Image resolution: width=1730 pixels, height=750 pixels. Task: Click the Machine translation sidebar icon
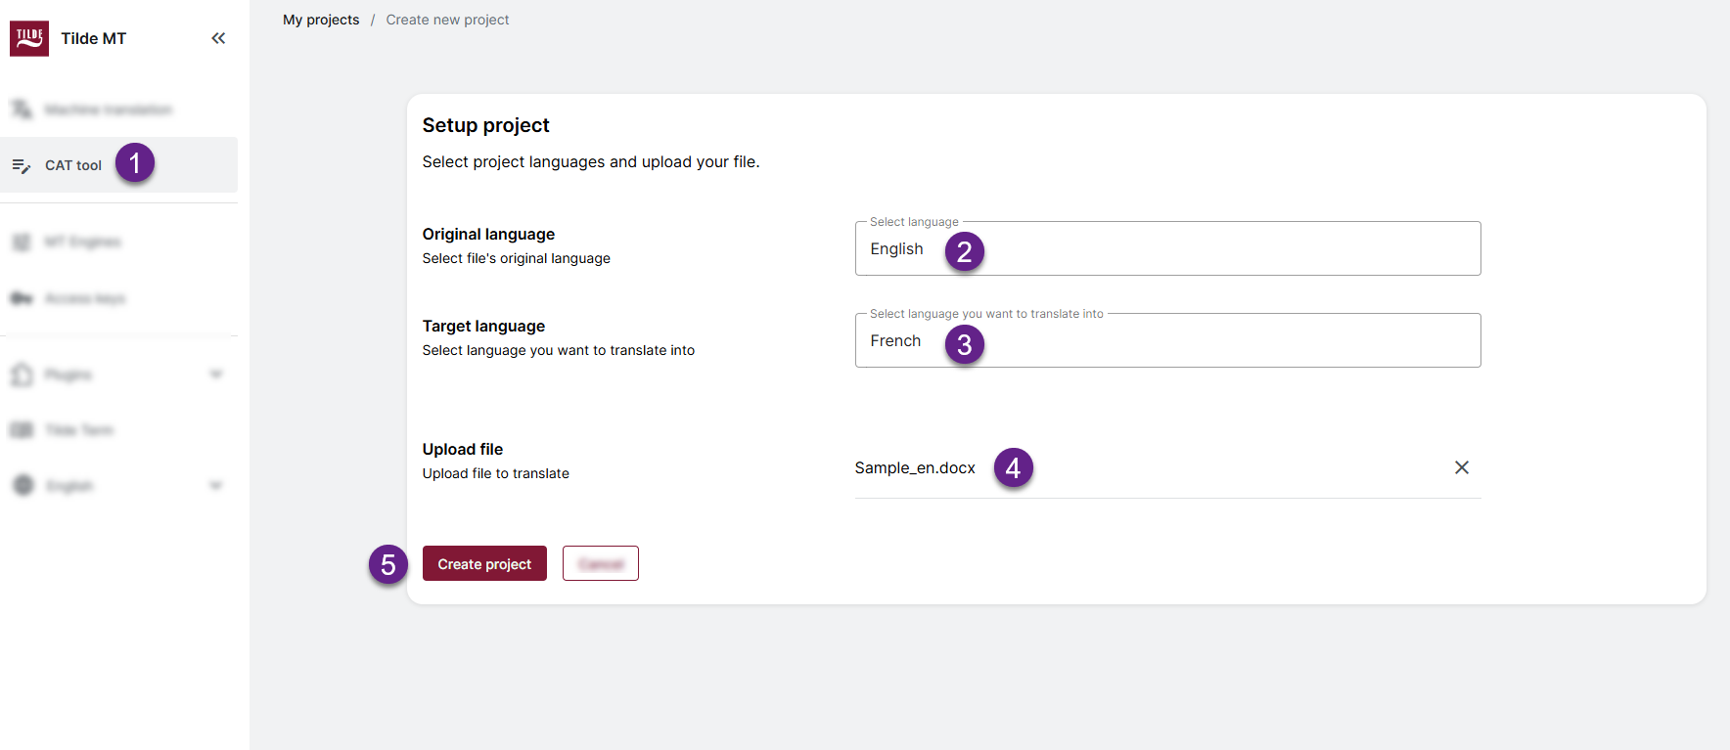click(22, 110)
